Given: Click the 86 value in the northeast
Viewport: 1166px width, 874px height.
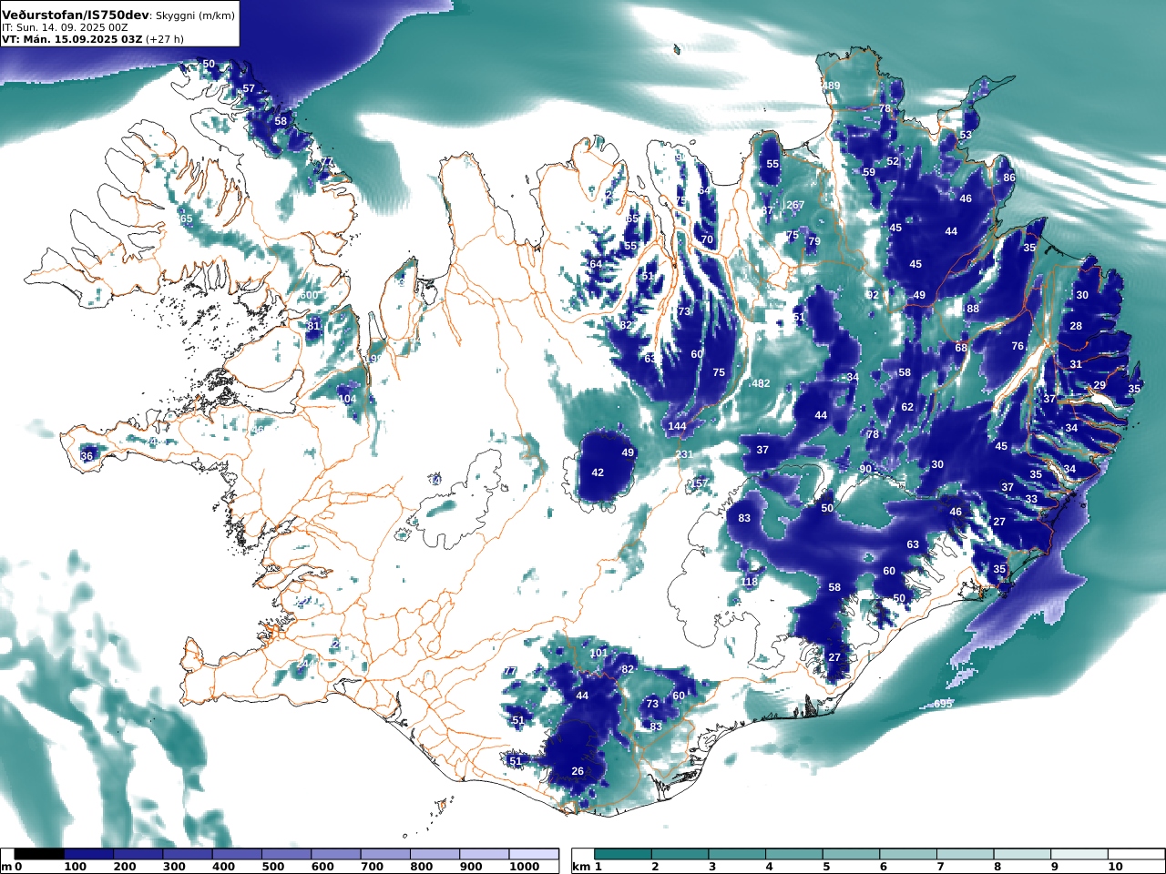Looking at the screenshot, I should pyautogui.click(x=1008, y=178).
